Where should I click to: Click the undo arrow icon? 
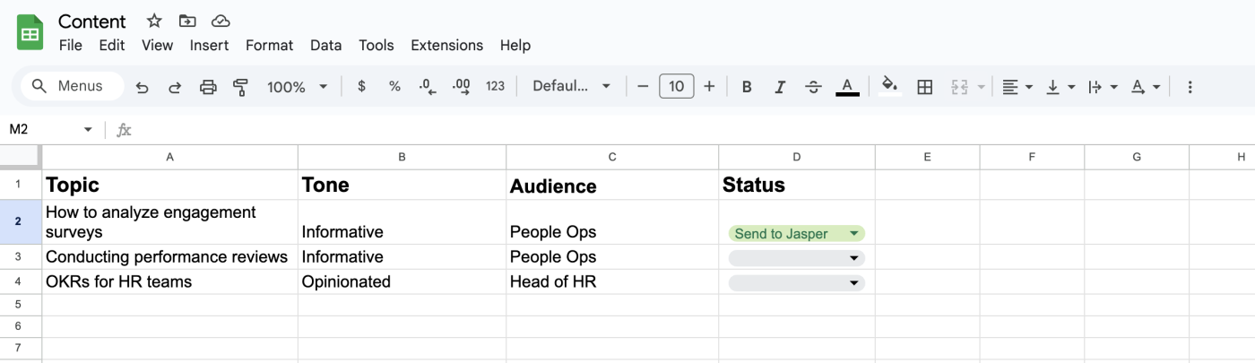143,87
